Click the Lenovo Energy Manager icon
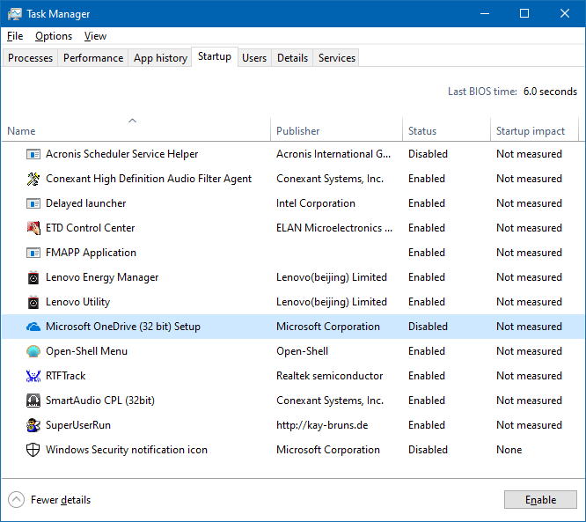 33,277
